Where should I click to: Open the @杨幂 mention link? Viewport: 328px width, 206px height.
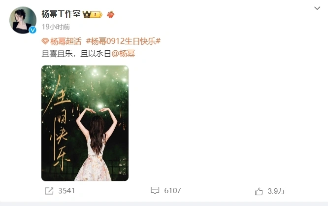[x=123, y=54]
